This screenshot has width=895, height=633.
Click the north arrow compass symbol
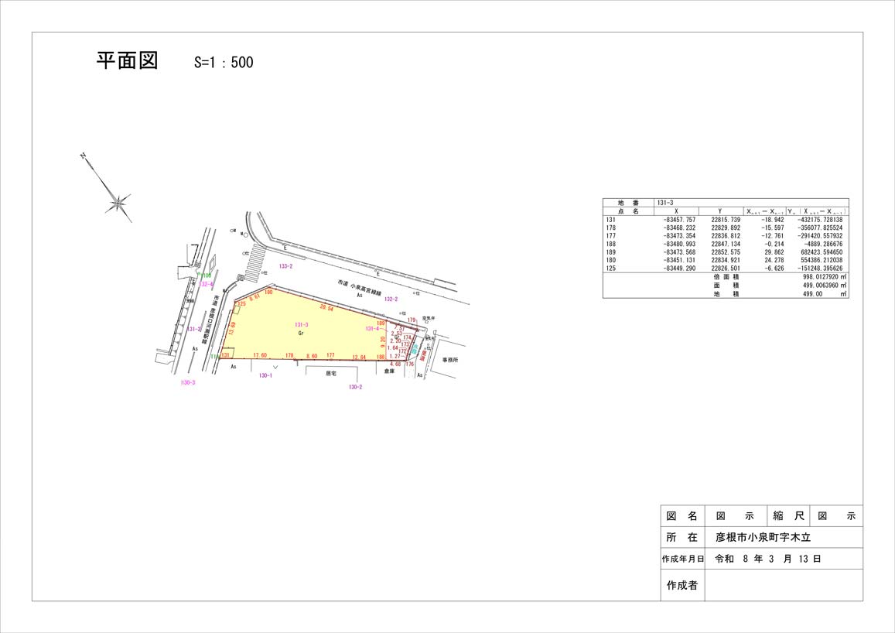118,204
